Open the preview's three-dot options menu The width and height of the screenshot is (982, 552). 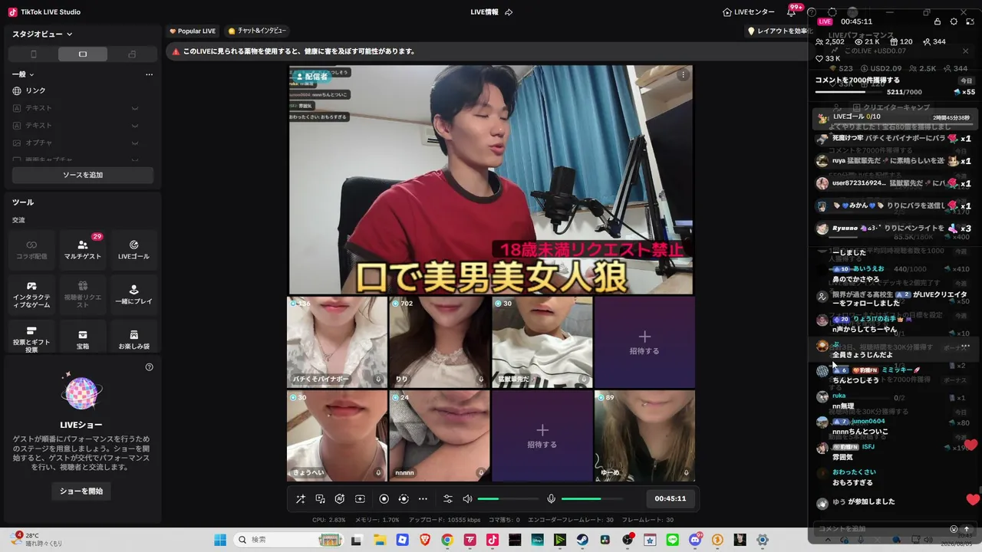(683, 75)
